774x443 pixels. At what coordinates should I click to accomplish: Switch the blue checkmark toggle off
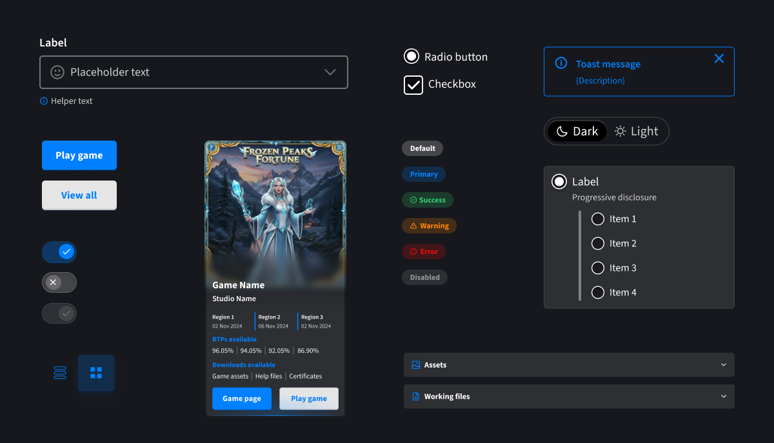click(x=59, y=251)
